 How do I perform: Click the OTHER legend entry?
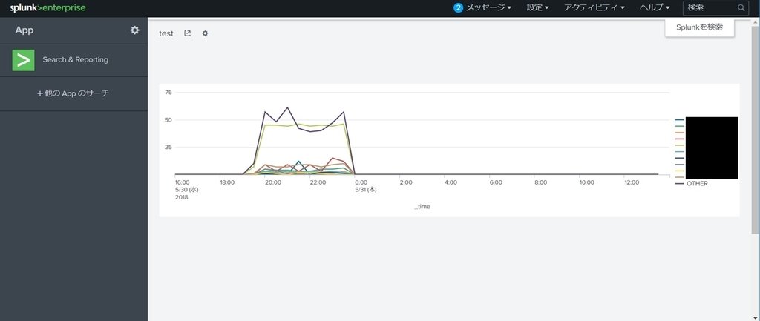click(697, 183)
